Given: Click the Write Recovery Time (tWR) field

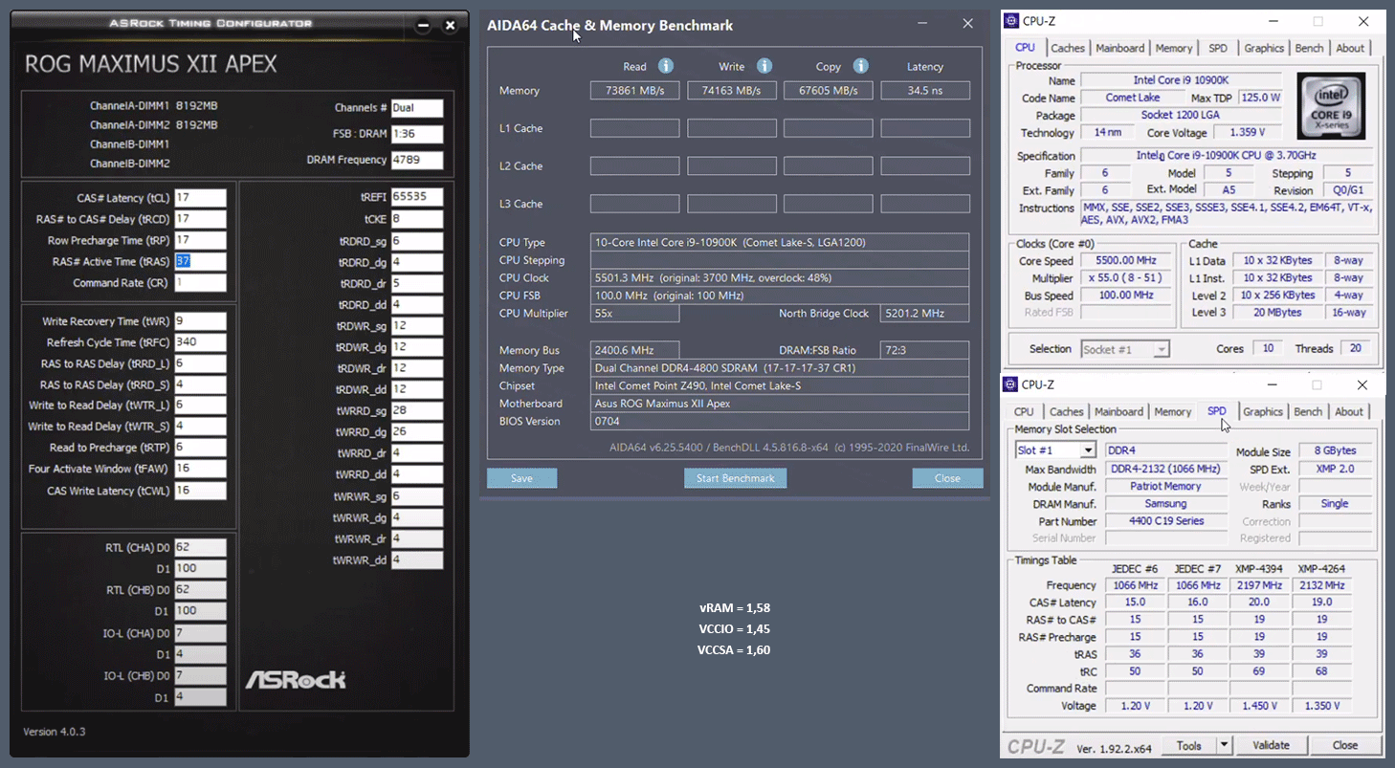Looking at the screenshot, I should tap(200, 321).
